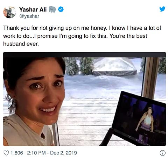The width and height of the screenshot is (168, 159).
Task: Click the display name Yashar Ali
Action: coord(33,9)
